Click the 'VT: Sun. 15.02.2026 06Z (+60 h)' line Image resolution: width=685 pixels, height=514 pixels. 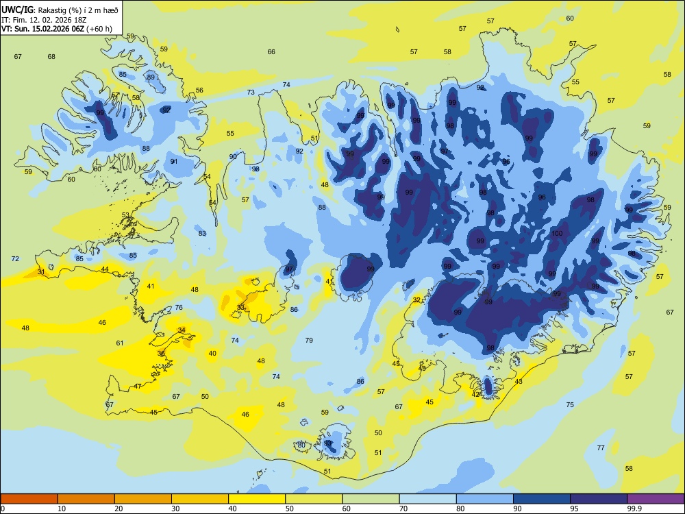click(x=57, y=29)
